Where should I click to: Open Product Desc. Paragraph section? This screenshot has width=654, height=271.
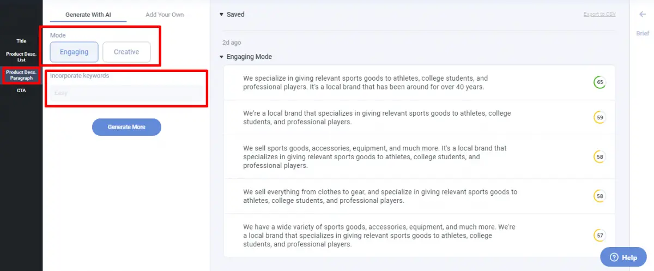tap(21, 75)
